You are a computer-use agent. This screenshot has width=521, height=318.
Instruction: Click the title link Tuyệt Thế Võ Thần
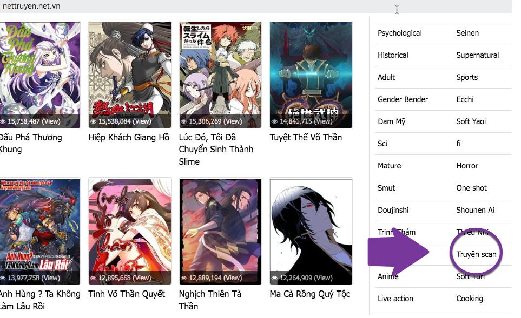click(x=306, y=137)
